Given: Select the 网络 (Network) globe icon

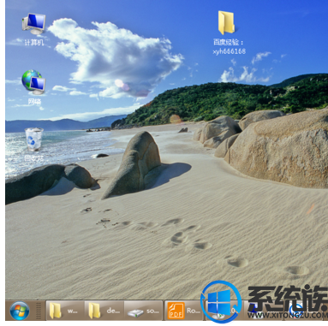Looking at the screenshot, I should 33,82.
